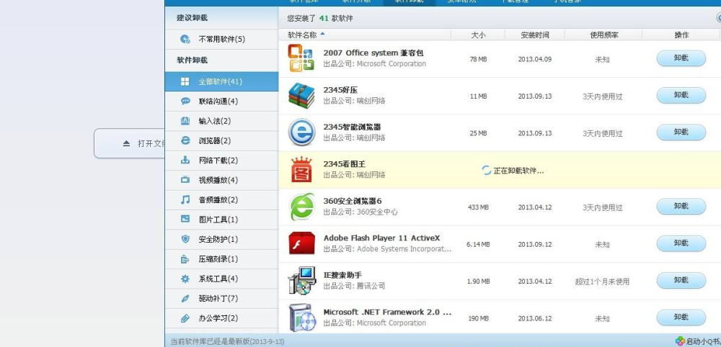Click Adobe Systems Incorporated publisher text

click(x=388, y=249)
